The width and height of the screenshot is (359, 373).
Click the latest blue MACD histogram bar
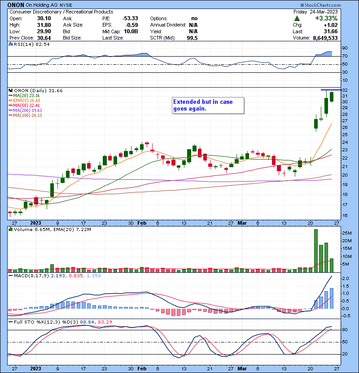tap(332, 298)
